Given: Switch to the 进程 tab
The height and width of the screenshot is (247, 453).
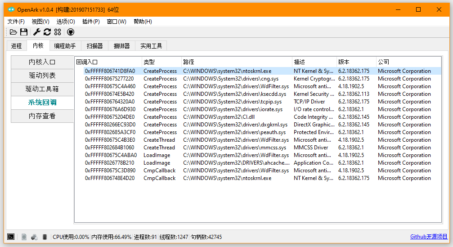Looking at the screenshot, I should point(17,46).
